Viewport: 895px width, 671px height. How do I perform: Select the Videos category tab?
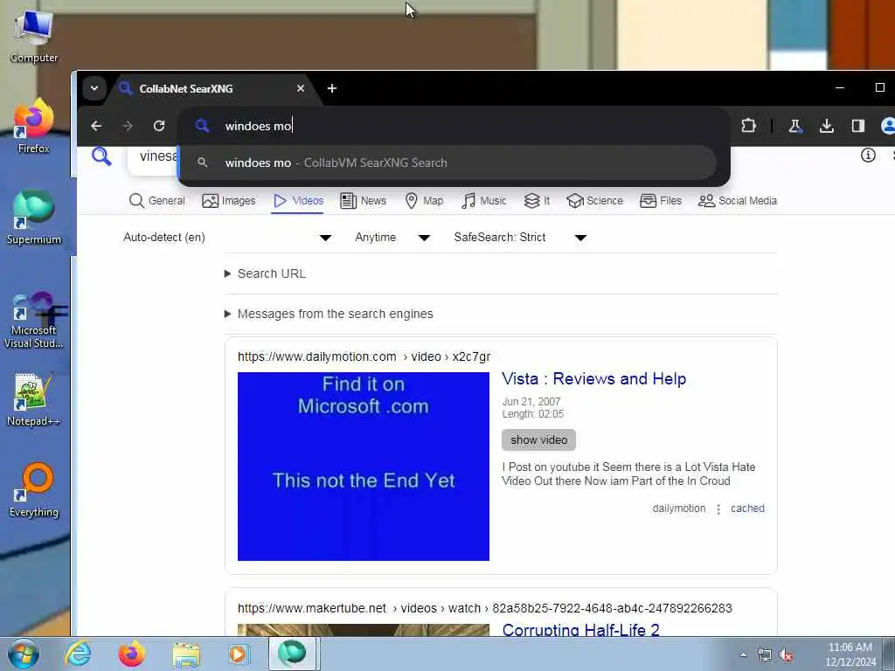tap(298, 201)
